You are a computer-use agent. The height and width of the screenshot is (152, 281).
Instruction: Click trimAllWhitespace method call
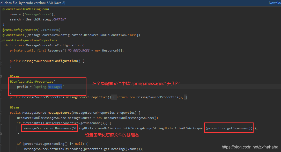(190, 128)
